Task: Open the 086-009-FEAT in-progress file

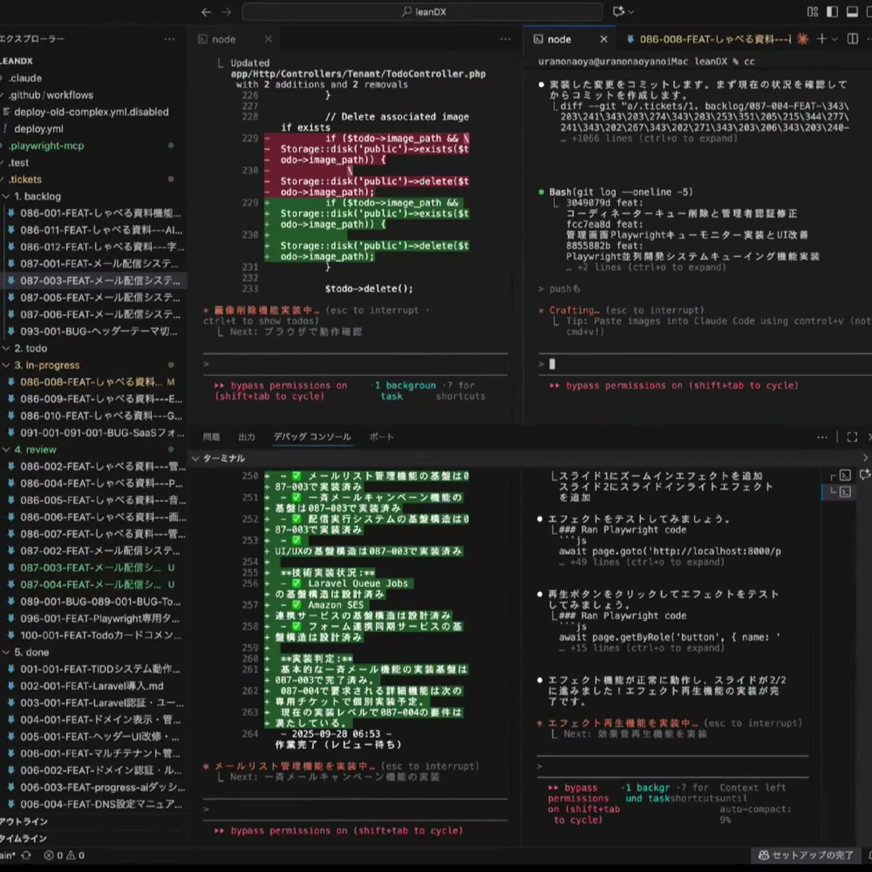Action: coord(101,399)
